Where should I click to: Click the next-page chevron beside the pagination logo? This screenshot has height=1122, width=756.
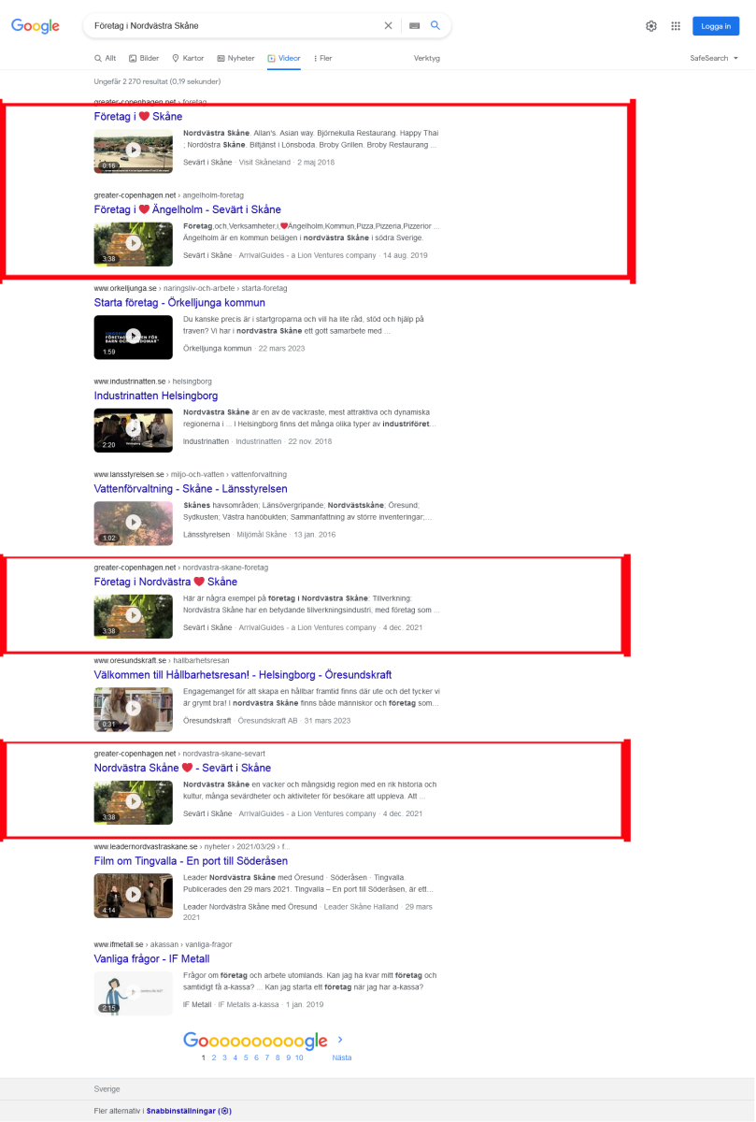(x=340, y=1040)
